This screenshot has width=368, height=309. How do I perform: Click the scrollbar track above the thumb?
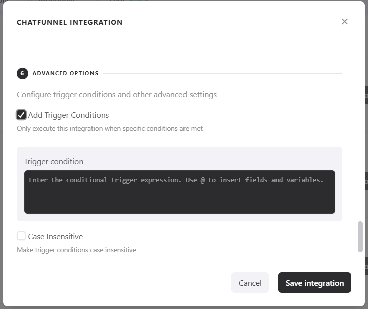pos(360,150)
